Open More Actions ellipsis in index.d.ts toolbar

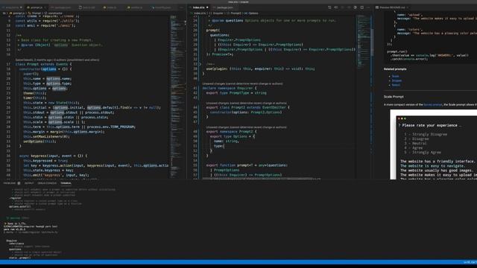point(368,7)
